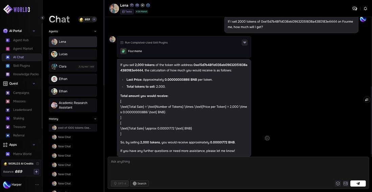
Task: Click the Ask anything input field
Action: click(237, 167)
